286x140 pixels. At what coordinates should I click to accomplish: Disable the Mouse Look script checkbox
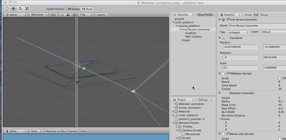(x=227, y=134)
